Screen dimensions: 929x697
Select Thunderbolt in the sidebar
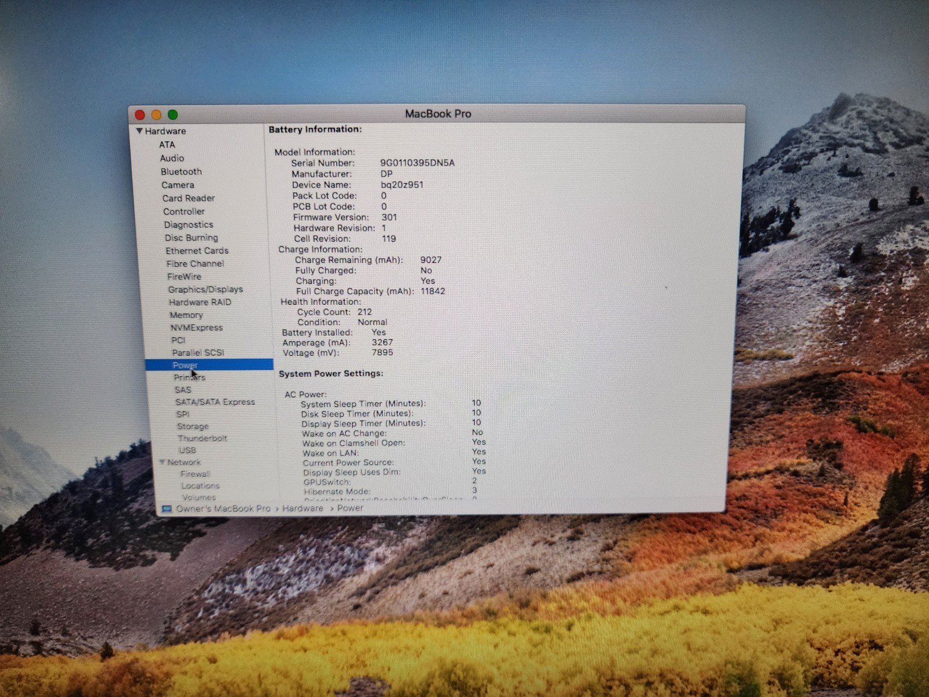pyautogui.click(x=203, y=439)
